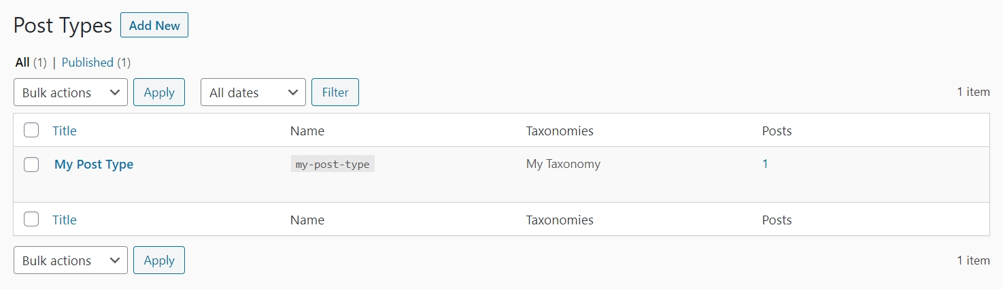Click the Taxonomies column header
The height and width of the screenshot is (289, 1003).
coord(560,131)
